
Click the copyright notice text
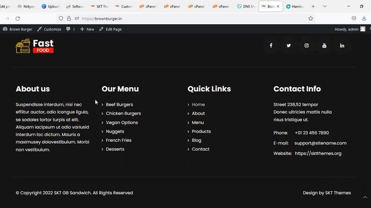pos(74,192)
